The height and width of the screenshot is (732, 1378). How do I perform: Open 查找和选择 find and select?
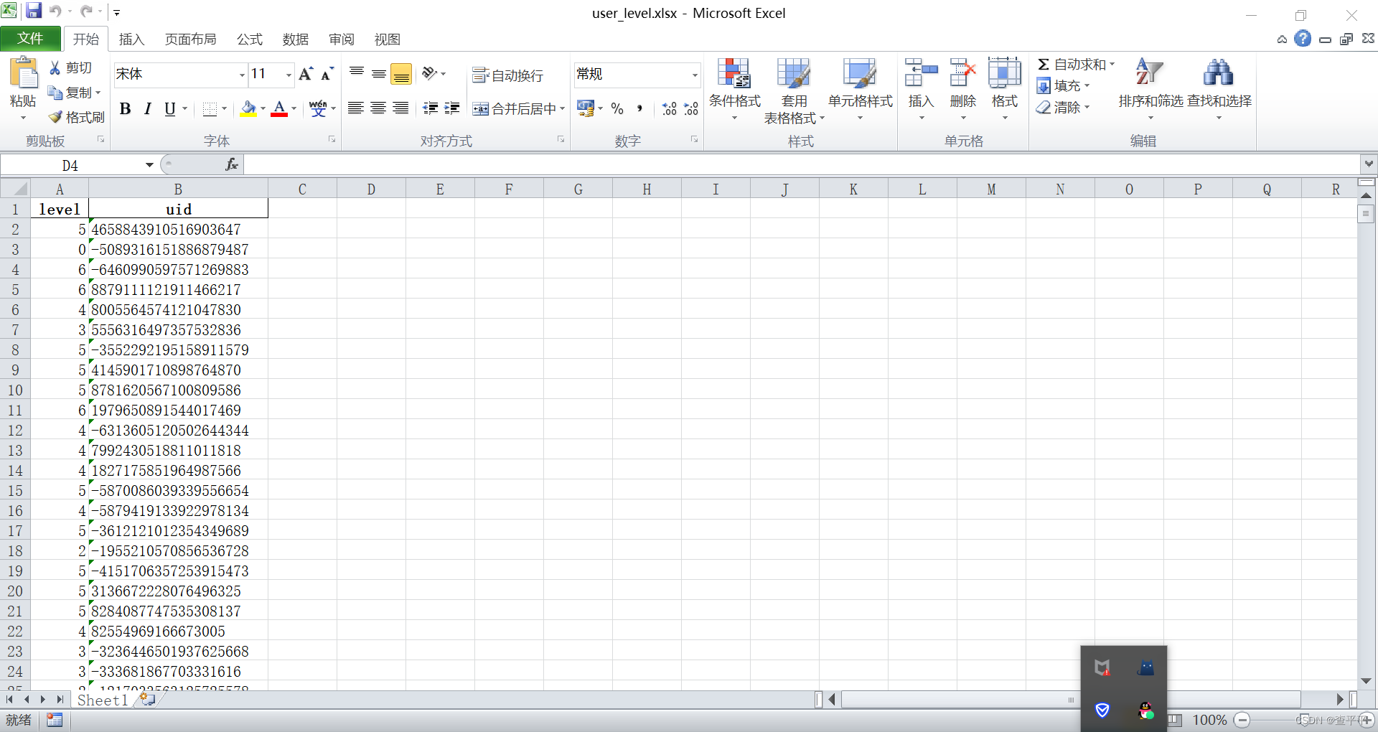(x=1219, y=89)
